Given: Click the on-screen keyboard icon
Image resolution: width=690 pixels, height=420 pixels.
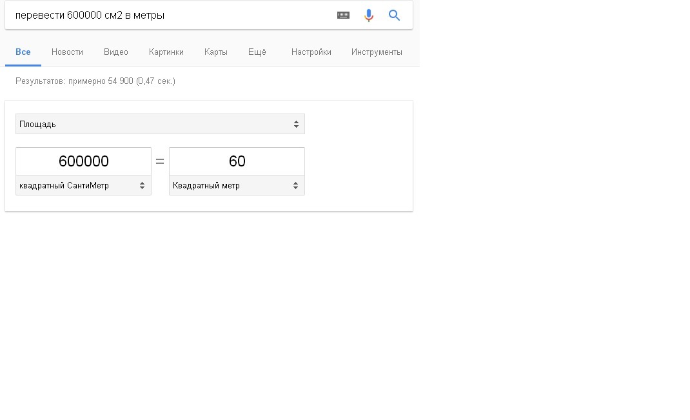Looking at the screenshot, I should point(344,15).
